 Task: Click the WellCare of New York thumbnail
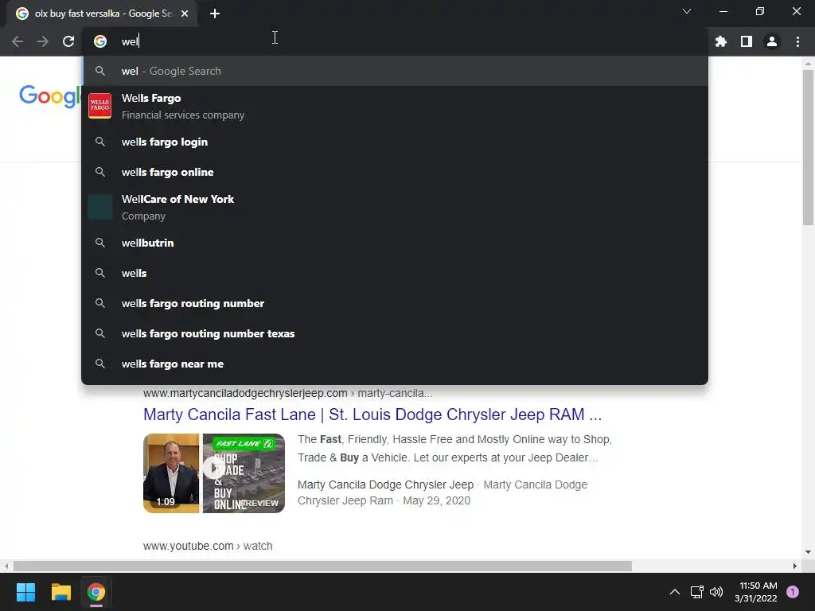pyautogui.click(x=99, y=208)
